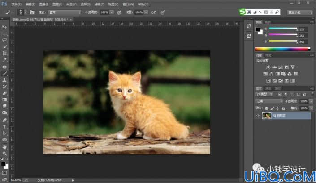This screenshot has width=316, height=183.
Task: Hide the background layer with eye icon
Action: point(258,116)
